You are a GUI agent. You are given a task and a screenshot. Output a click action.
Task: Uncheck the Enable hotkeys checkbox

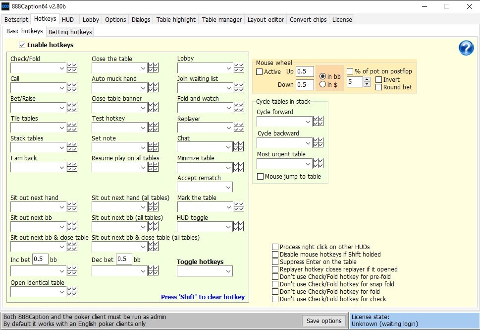tap(22, 45)
